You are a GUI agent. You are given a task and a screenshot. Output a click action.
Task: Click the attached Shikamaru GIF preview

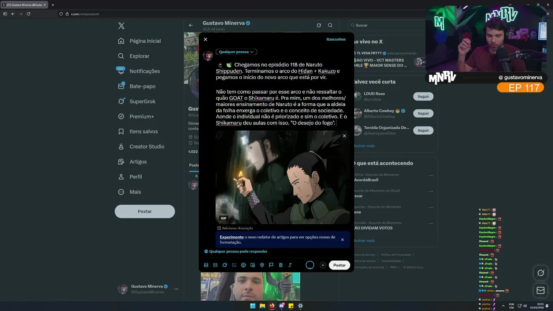(x=283, y=178)
